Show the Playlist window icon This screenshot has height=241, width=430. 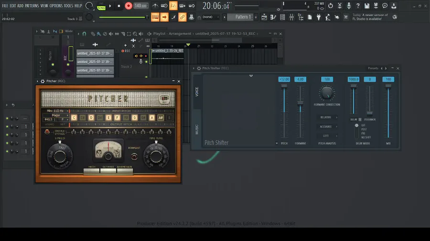[x=264, y=17]
